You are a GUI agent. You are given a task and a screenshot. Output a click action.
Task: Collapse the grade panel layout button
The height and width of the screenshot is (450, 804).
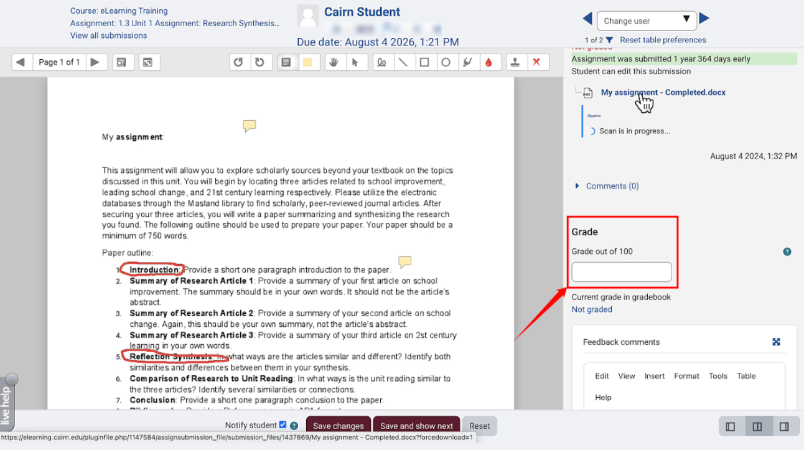point(784,426)
